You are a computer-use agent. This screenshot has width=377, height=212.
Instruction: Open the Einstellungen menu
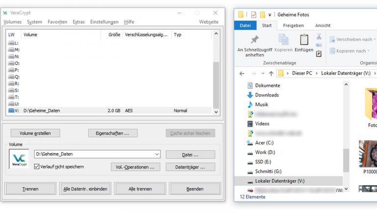[105, 22]
